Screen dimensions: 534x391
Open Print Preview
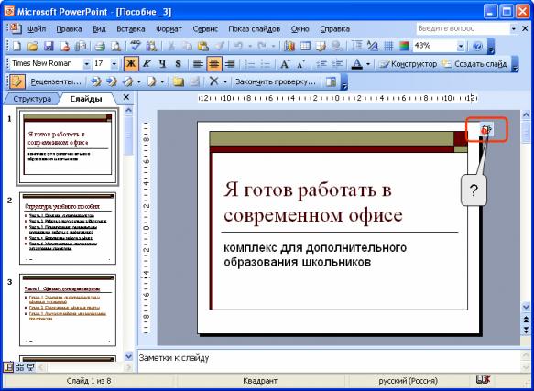click(115, 46)
